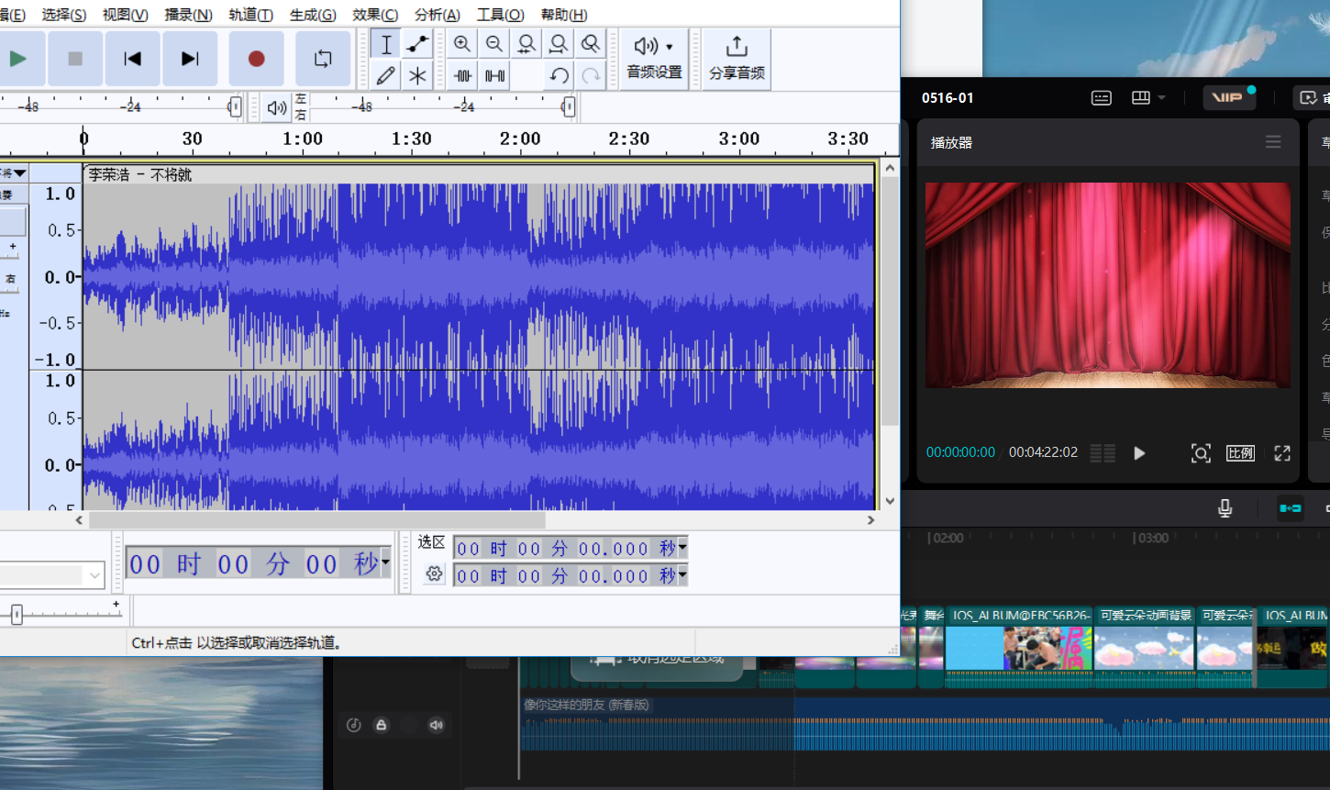Trim audio outside selection icon
This screenshot has height=790, width=1330.
click(x=463, y=75)
